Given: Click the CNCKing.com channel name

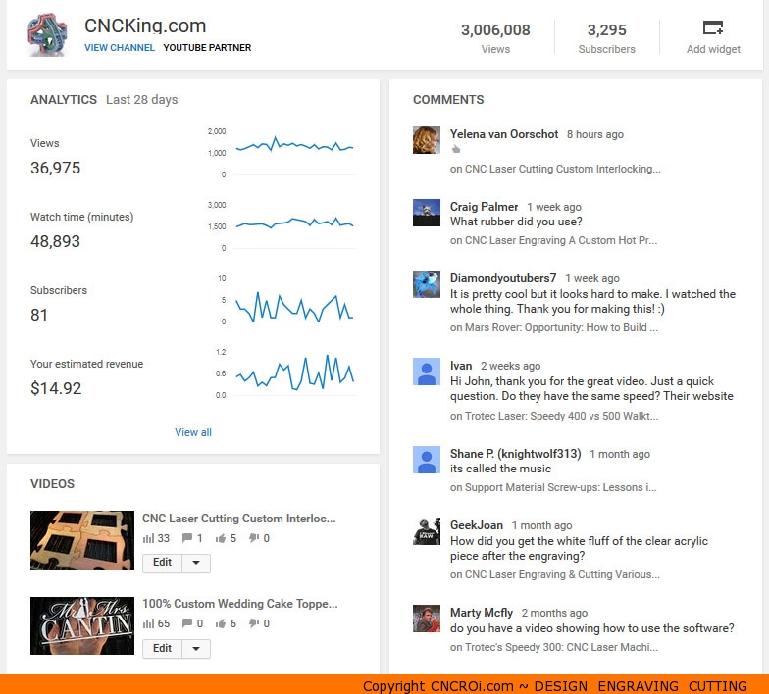Looking at the screenshot, I should pyautogui.click(x=145, y=25).
